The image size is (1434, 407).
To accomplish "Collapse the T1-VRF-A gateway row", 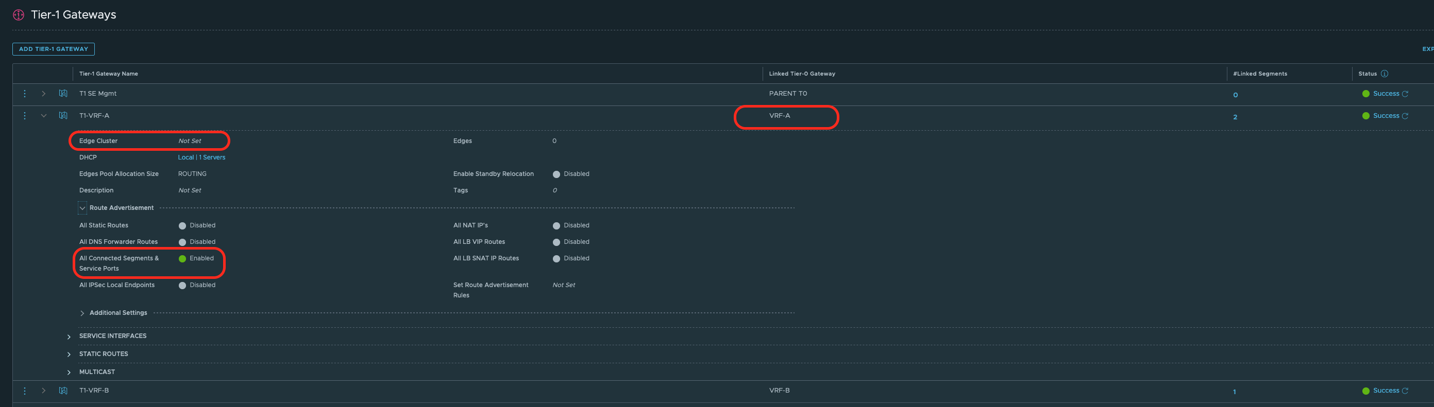I will coord(43,116).
